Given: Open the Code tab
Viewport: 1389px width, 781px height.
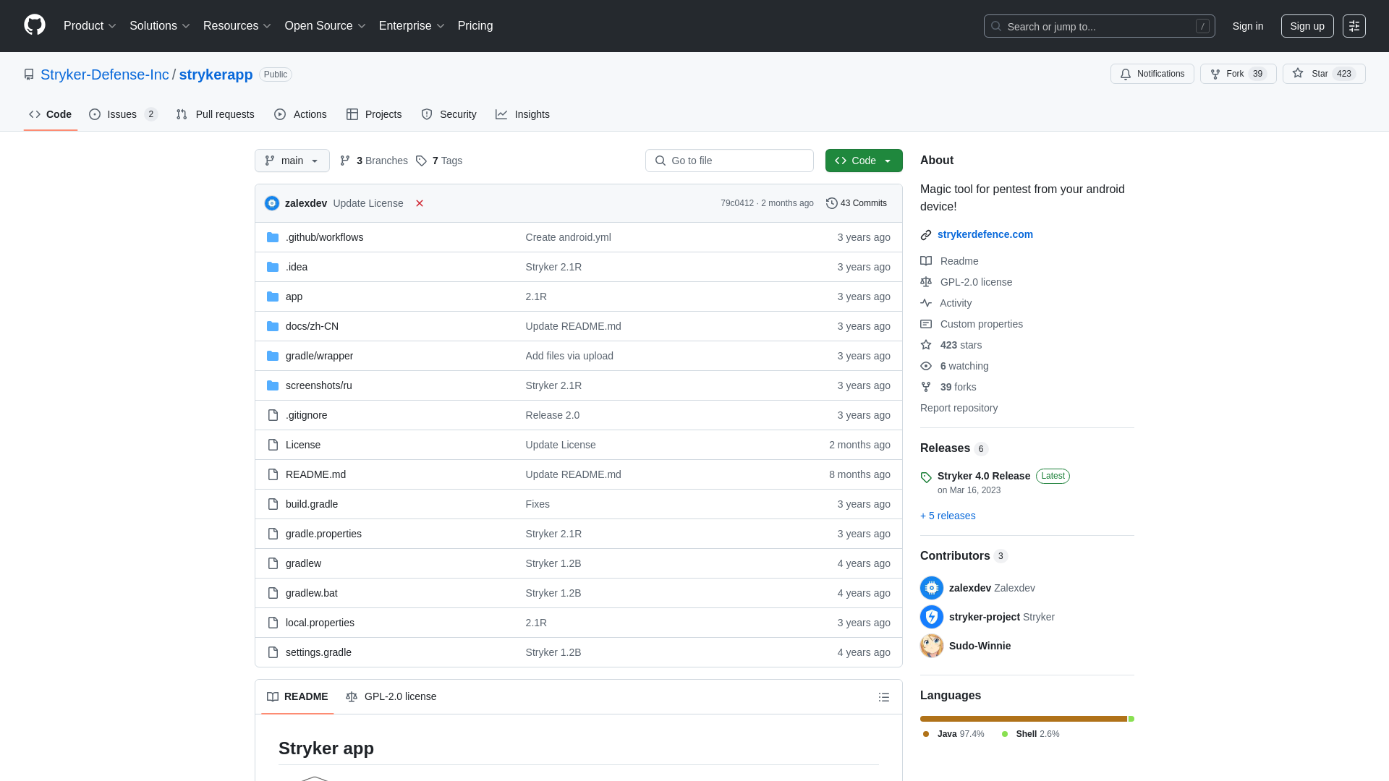Looking at the screenshot, I should point(51,114).
